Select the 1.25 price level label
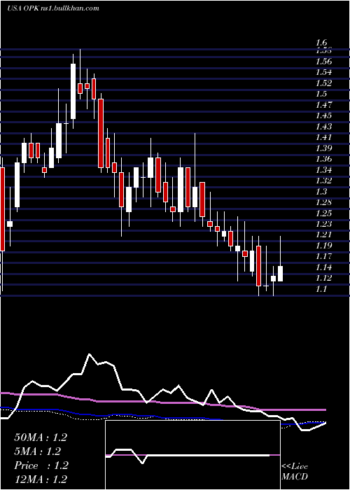This screenshot has width=350, height=490. 324,213
